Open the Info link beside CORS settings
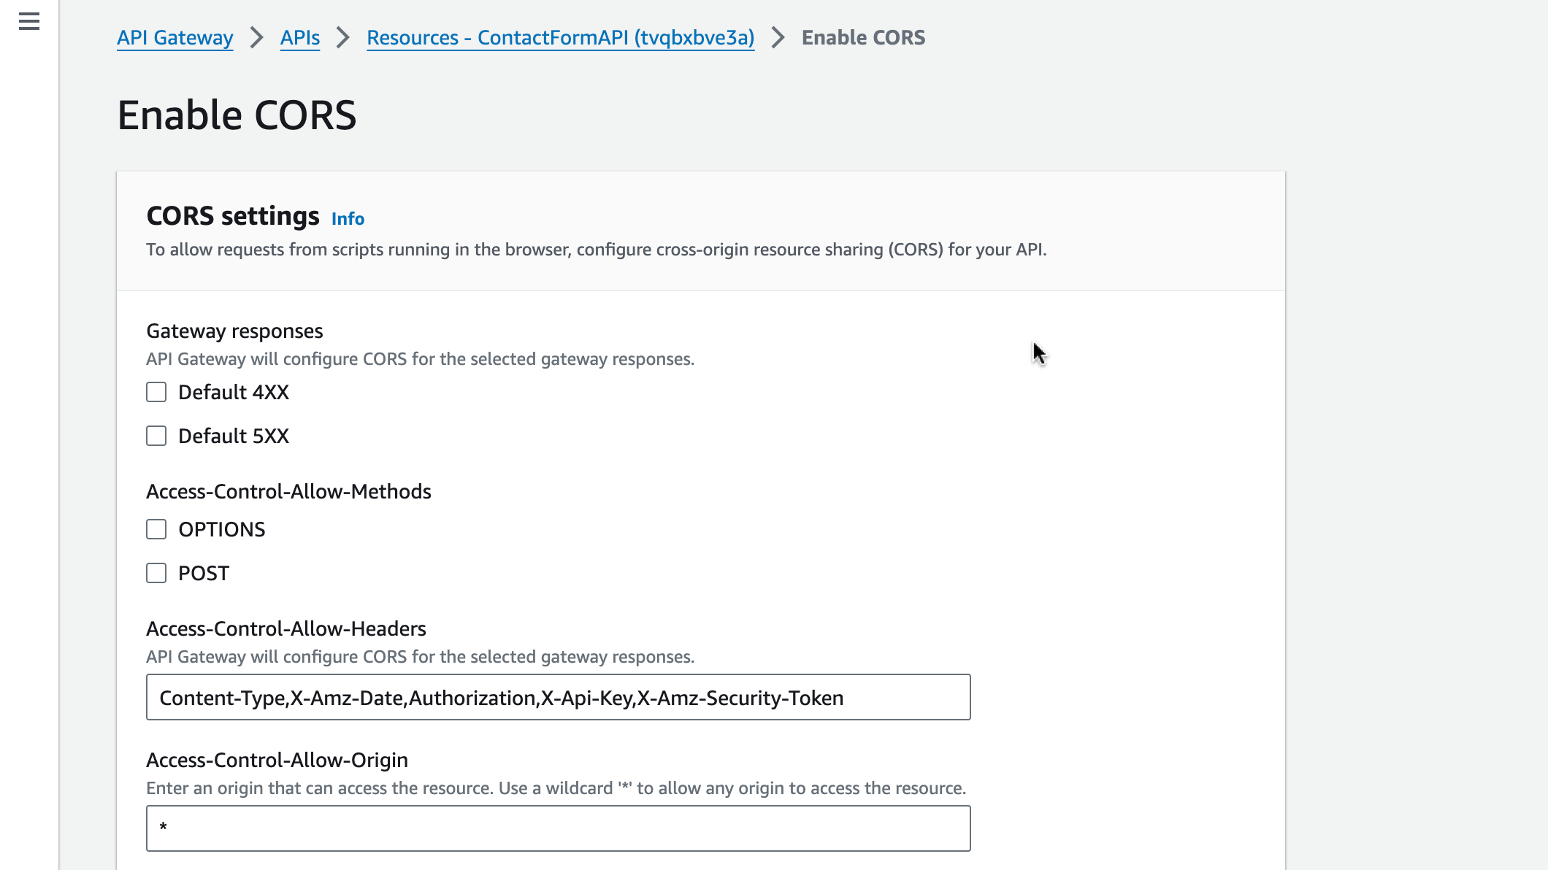This screenshot has height=870, width=1548. 348,218
